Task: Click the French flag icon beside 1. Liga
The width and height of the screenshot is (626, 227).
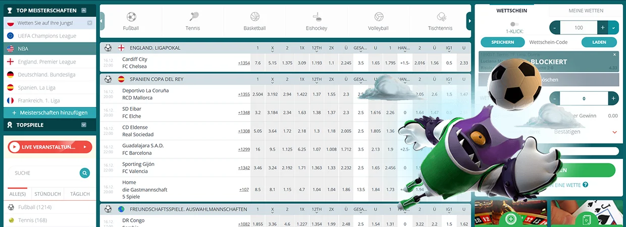Action: (x=10, y=100)
